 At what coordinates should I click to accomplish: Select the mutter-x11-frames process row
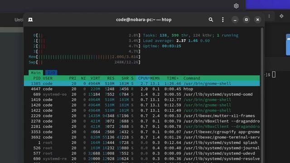point(142,116)
